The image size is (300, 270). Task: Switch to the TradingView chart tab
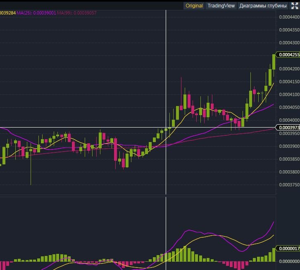pyautogui.click(x=221, y=6)
